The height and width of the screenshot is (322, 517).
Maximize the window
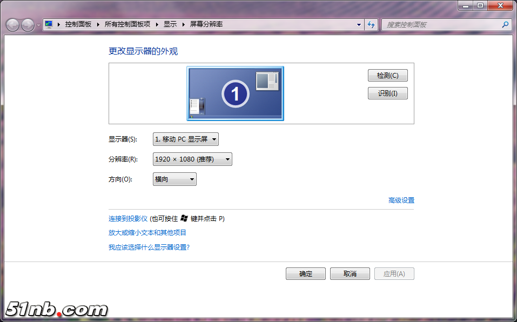coord(480,5)
